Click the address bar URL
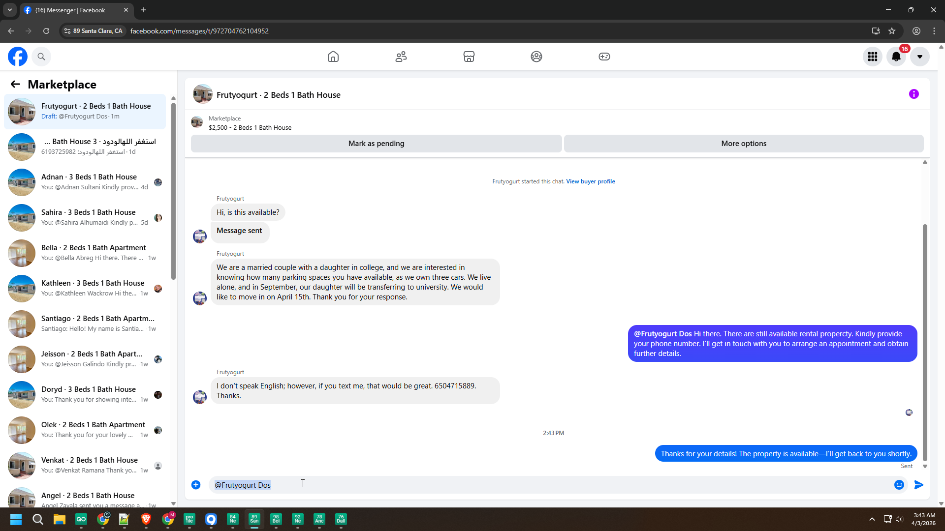 click(x=199, y=31)
